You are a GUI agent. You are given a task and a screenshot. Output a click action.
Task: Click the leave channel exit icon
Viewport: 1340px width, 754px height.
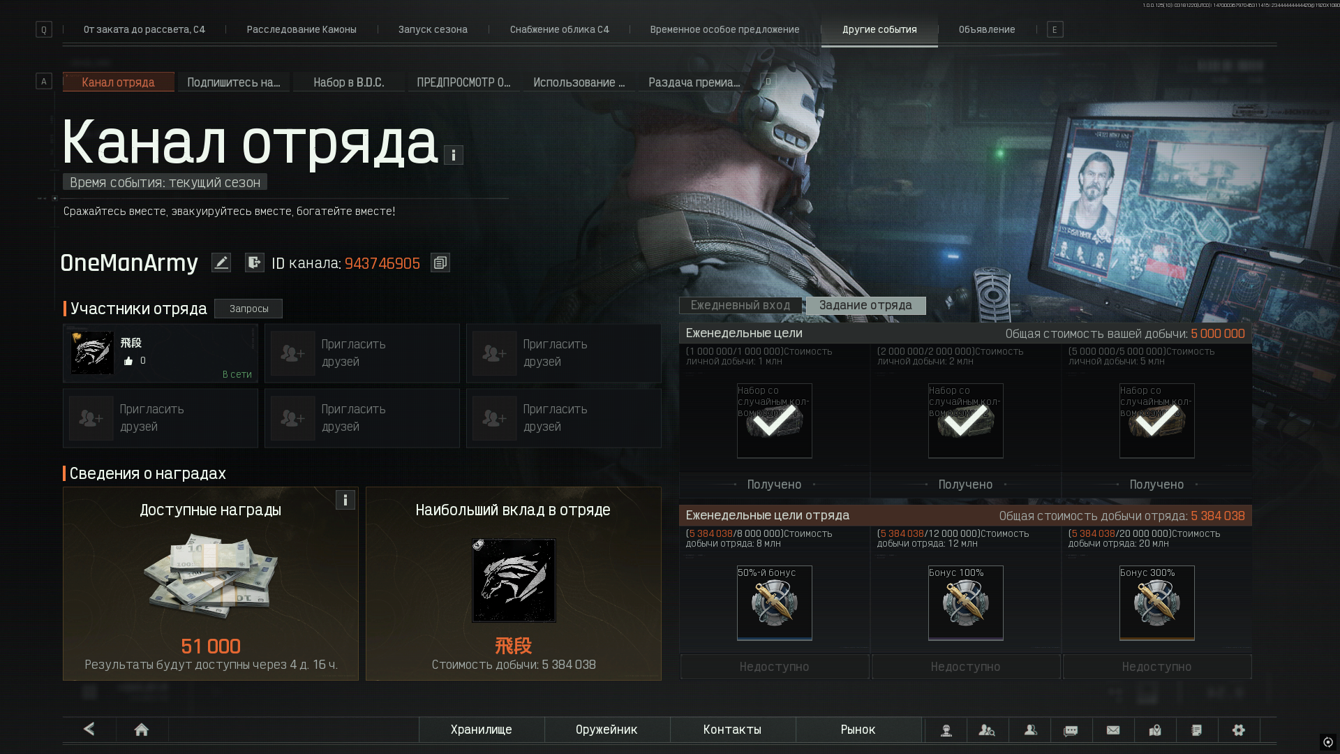(255, 263)
